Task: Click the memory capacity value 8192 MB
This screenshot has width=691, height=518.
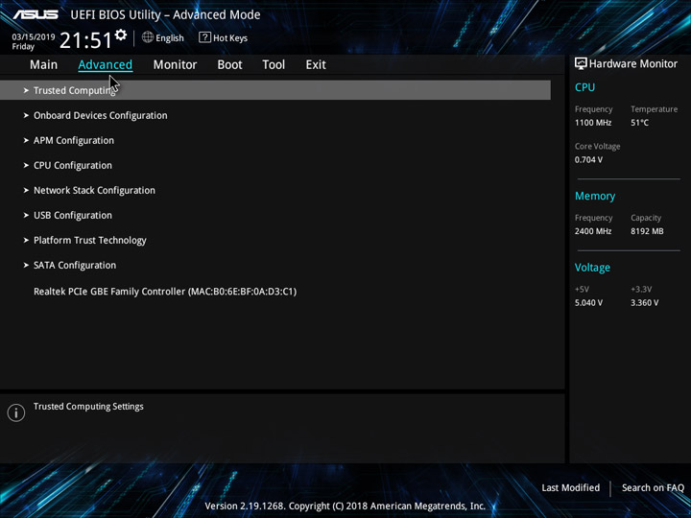Action: click(647, 231)
